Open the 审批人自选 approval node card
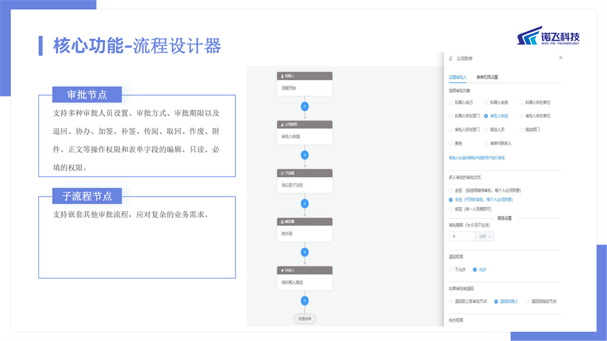Image resolution: width=607 pixels, height=341 pixels. (305, 137)
